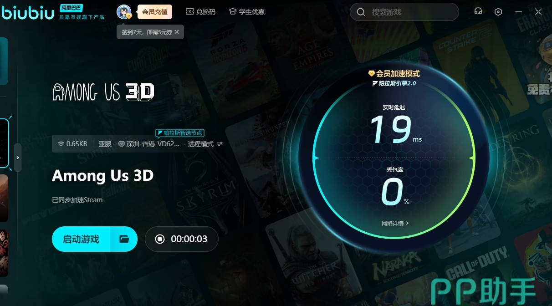Viewport: 552px width, 306px height.
Task: Open the user avatar profile
Action: pyautogui.click(x=123, y=12)
